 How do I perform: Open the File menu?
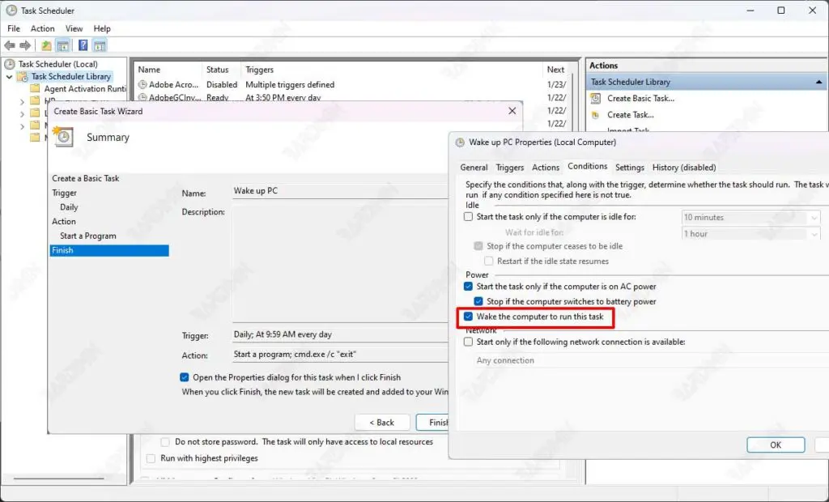14,28
